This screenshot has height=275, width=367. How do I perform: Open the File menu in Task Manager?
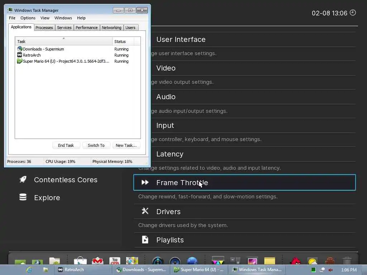point(12,18)
